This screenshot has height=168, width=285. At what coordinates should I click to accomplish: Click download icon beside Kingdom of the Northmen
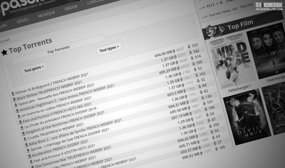pyautogui.click(x=23, y=133)
